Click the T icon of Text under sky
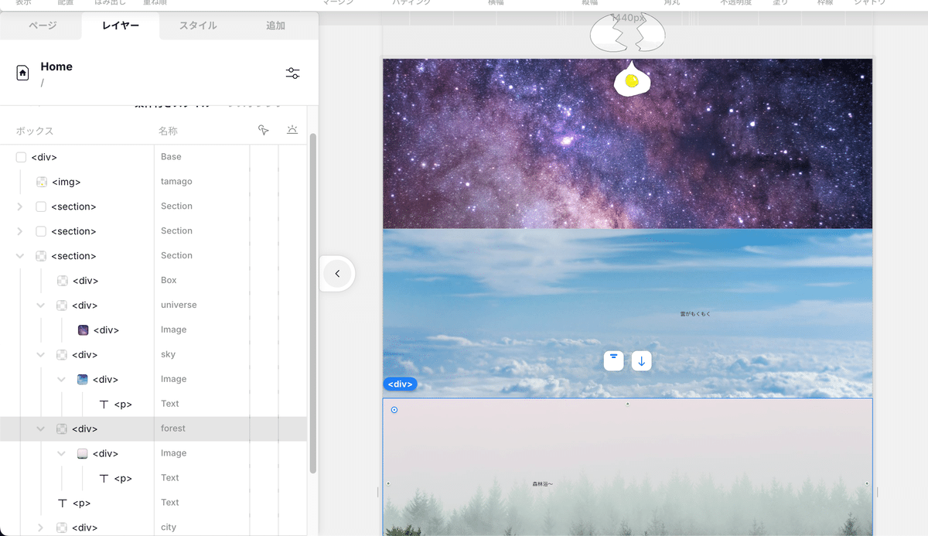Viewport: 928px width, 536px height. [x=104, y=404]
